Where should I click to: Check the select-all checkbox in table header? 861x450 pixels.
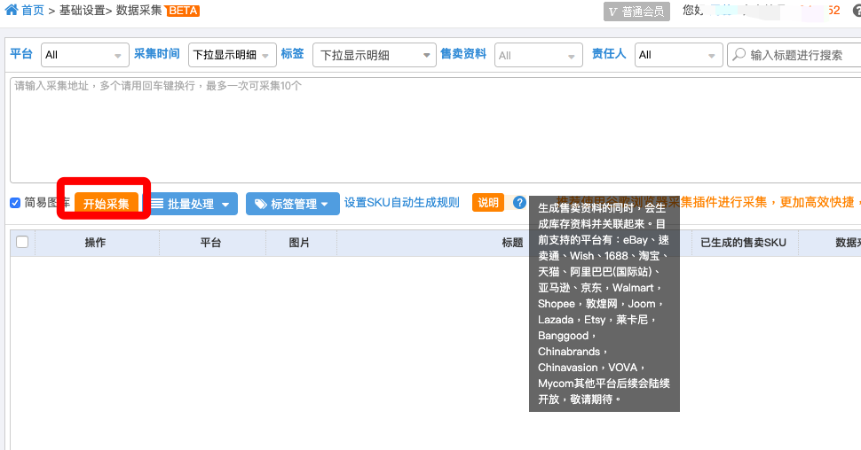(x=22, y=242)
